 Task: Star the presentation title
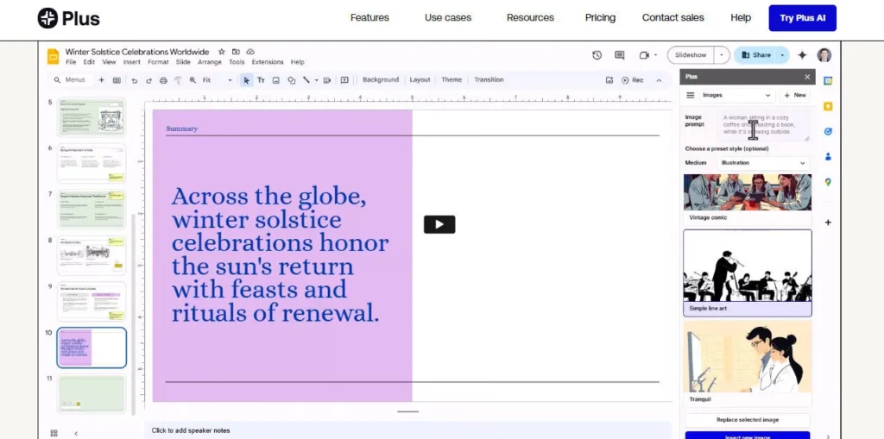pyautogui.click(x=222, y=52)
